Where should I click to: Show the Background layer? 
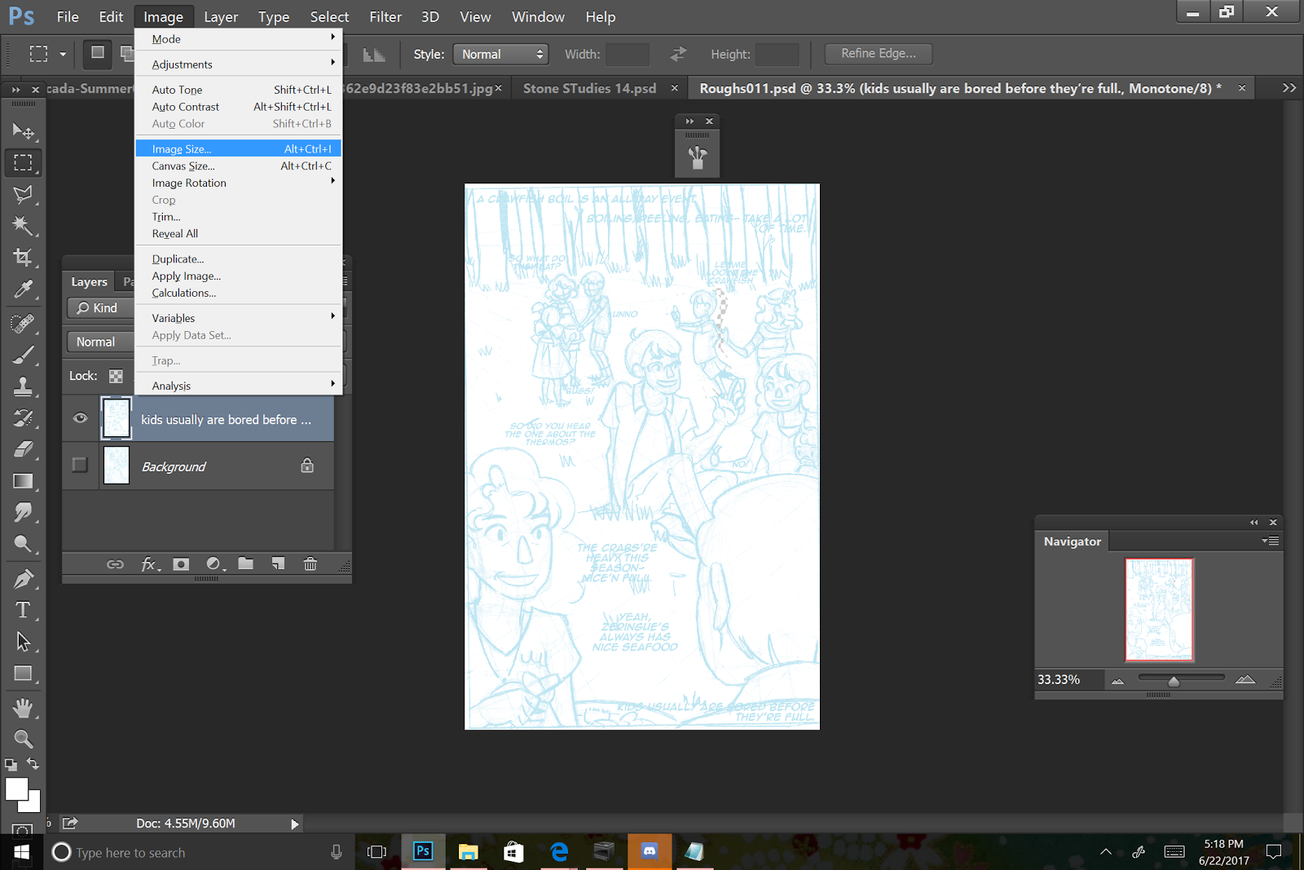point(80,465)
